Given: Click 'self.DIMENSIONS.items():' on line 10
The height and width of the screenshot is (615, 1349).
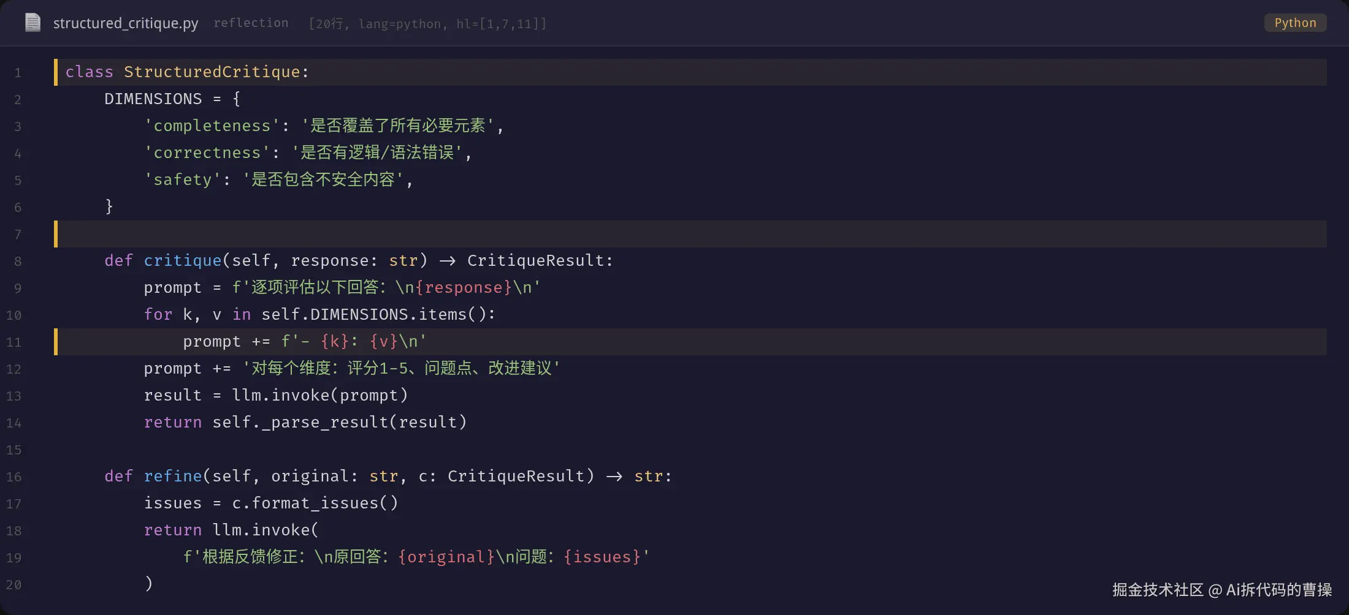Looking at the screenshot, I should (x=378, y=314).
